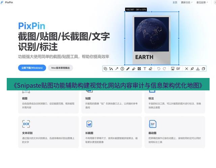Click the large blue PixPin hero title
The width and height of the screenshot is (216, 168).
click(32, 26)
